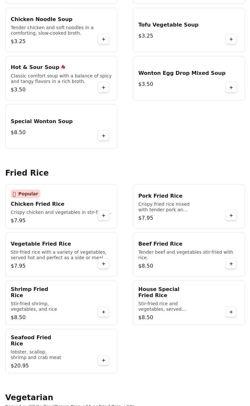Add Beef Fried Rice to order
This screenshot has height=406, width=250.
click(231, 264)
